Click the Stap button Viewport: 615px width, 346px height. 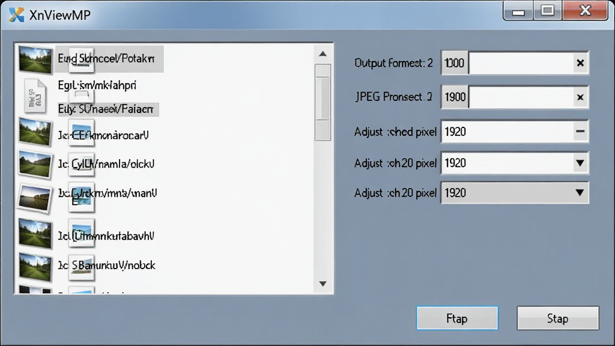(558, 318)
